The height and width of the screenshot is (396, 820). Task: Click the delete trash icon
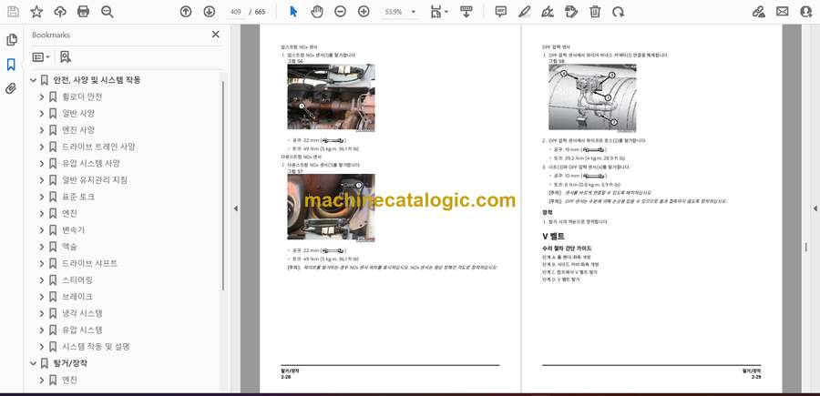595,12
